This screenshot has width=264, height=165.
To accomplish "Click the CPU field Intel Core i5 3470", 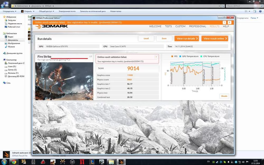I will pos(136,46).
